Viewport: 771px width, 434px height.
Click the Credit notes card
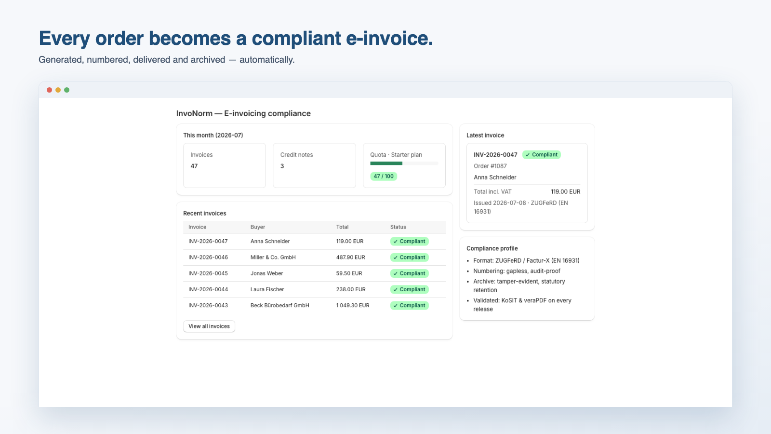click(x=314, y=165)
